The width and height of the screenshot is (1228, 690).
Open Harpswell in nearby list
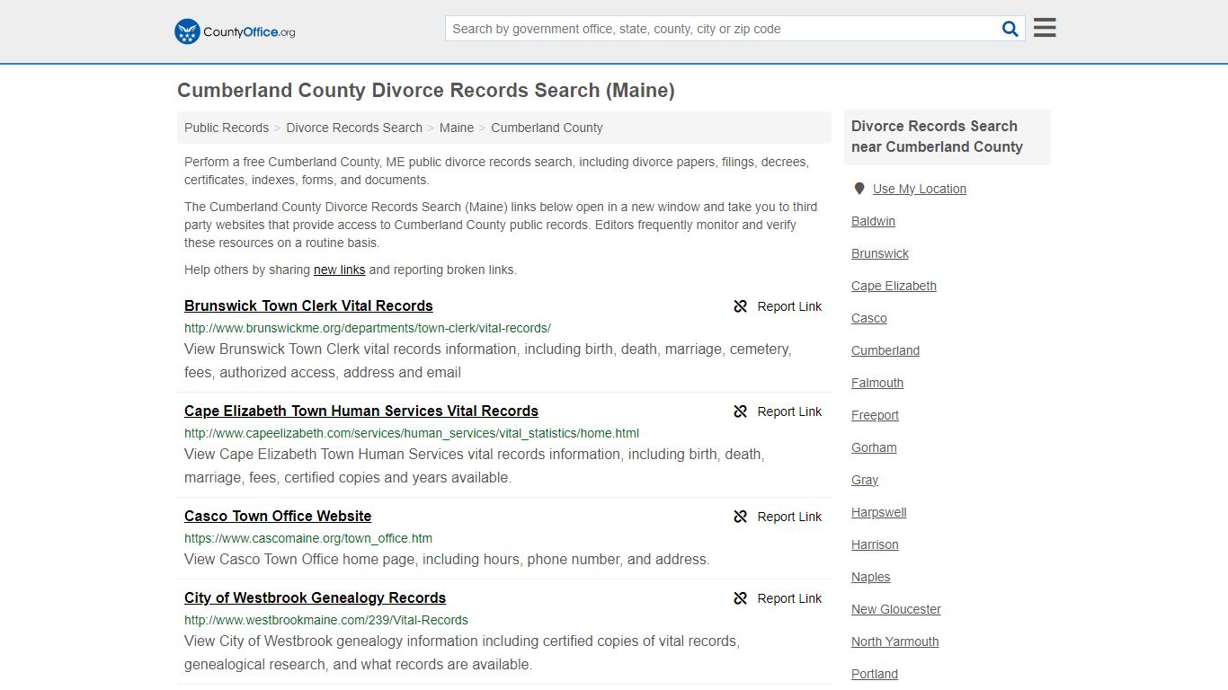pos(879,512)
